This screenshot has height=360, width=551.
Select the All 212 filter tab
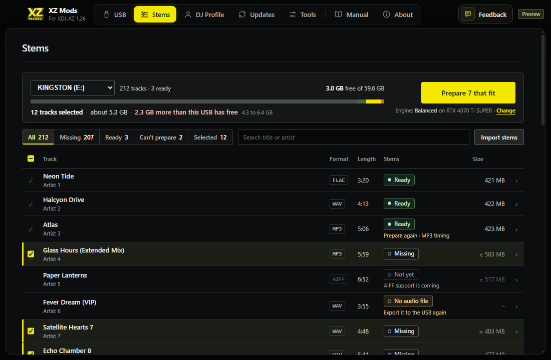pyautogui.click(x=38, y=137)
